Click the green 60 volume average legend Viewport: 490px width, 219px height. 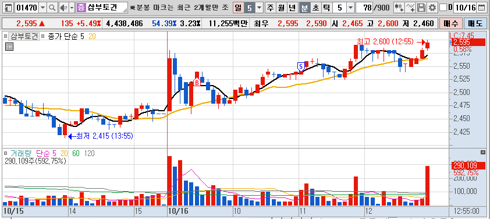[75, 154]
